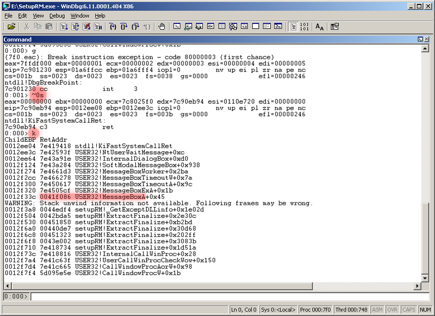The image size is (435, 316).
Task: Click the '~0s' command text
Action: point(38,95)
